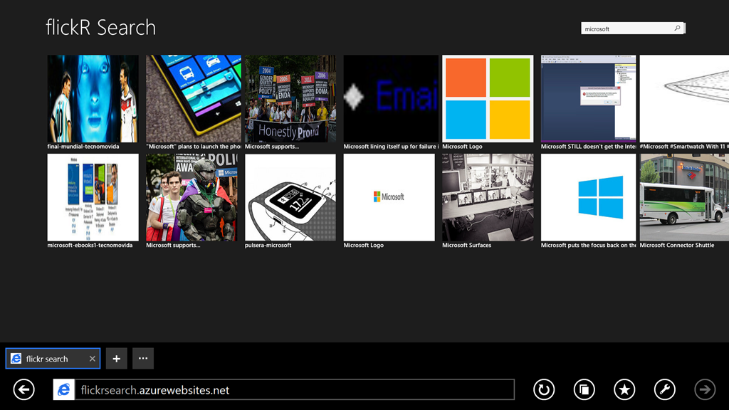Image resolution: width=729 pixels, height=410 pixels.
Task: Open the Smartwatch sketch thumbnail
Action: tap(684, 98)
